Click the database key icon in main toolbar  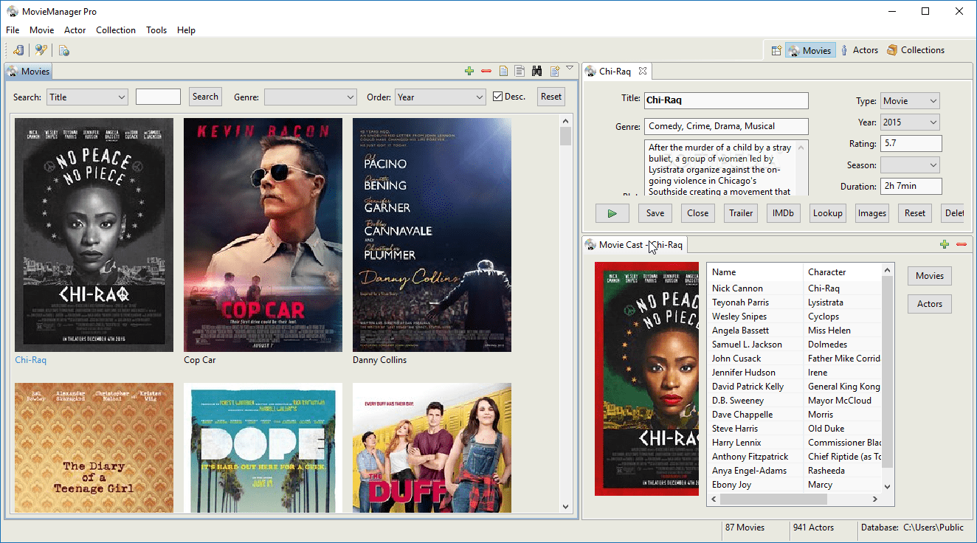pyautogui.click(x=18, y=50)
